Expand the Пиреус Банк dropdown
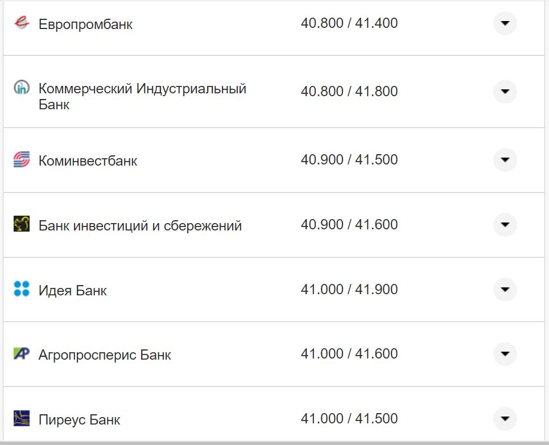The image size is (549, 445). (505, 418)
